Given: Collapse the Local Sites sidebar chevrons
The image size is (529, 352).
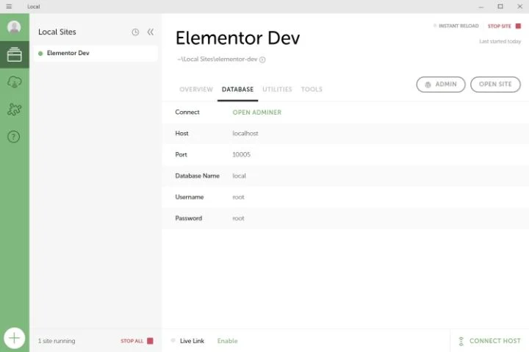Looking at the screenshot, I should pos(151,32).
